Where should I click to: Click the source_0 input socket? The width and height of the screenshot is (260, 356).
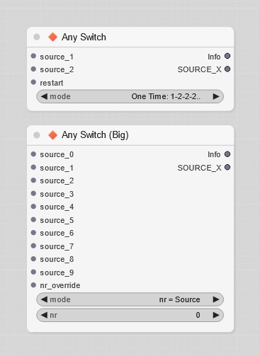point(33,154)
